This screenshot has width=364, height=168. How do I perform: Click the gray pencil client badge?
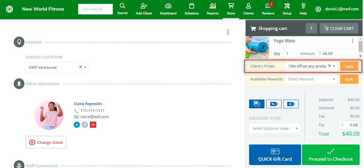pyautogui.click(x=85, y=125)
